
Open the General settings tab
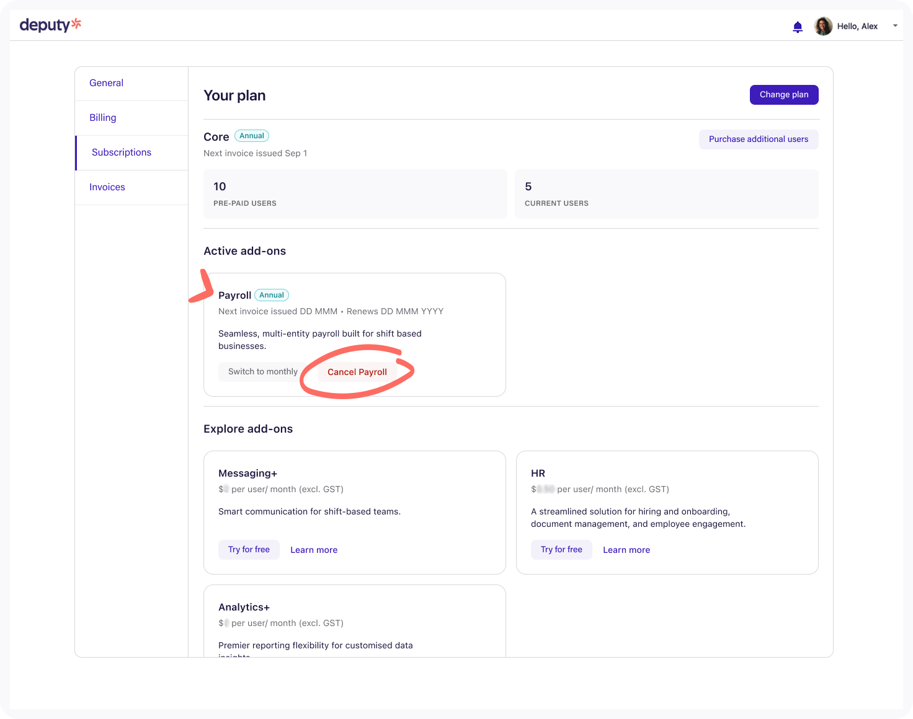coord(106,83)
